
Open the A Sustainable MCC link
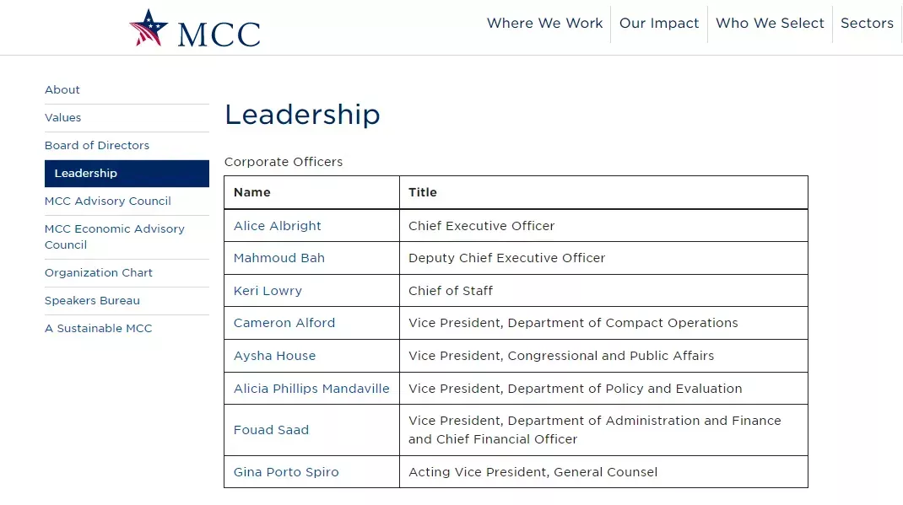click(x=99, y=329)
